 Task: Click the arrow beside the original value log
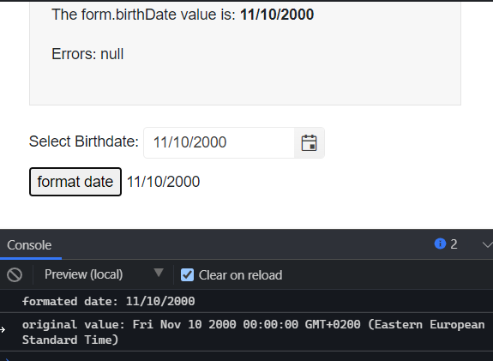point(3,329)
